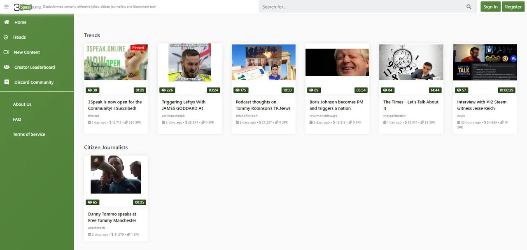Open Terms of Service
527x250 pixels.
pos(29,134)
